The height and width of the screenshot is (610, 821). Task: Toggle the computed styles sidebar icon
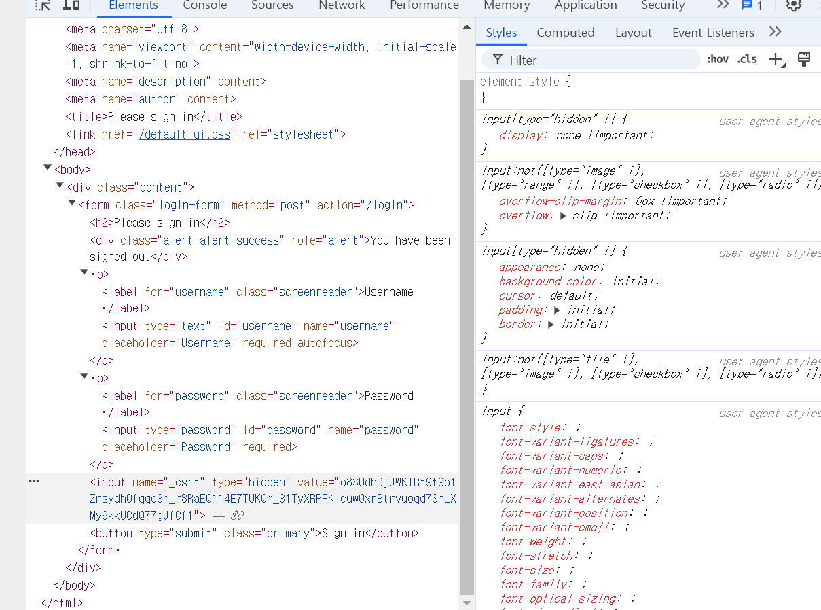click(x=804, y=59)
